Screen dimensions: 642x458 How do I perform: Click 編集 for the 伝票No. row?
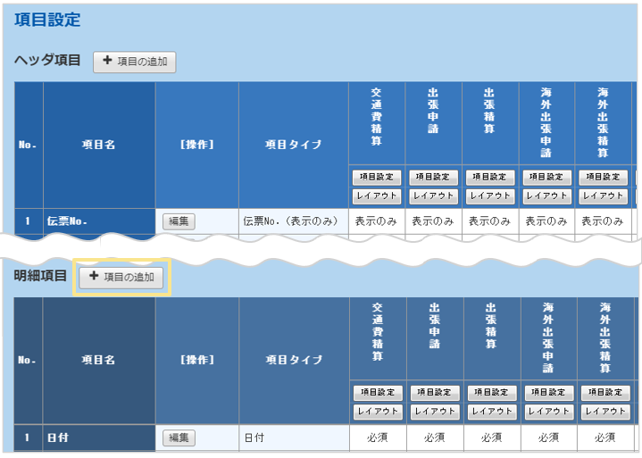[x=179, y=221]
